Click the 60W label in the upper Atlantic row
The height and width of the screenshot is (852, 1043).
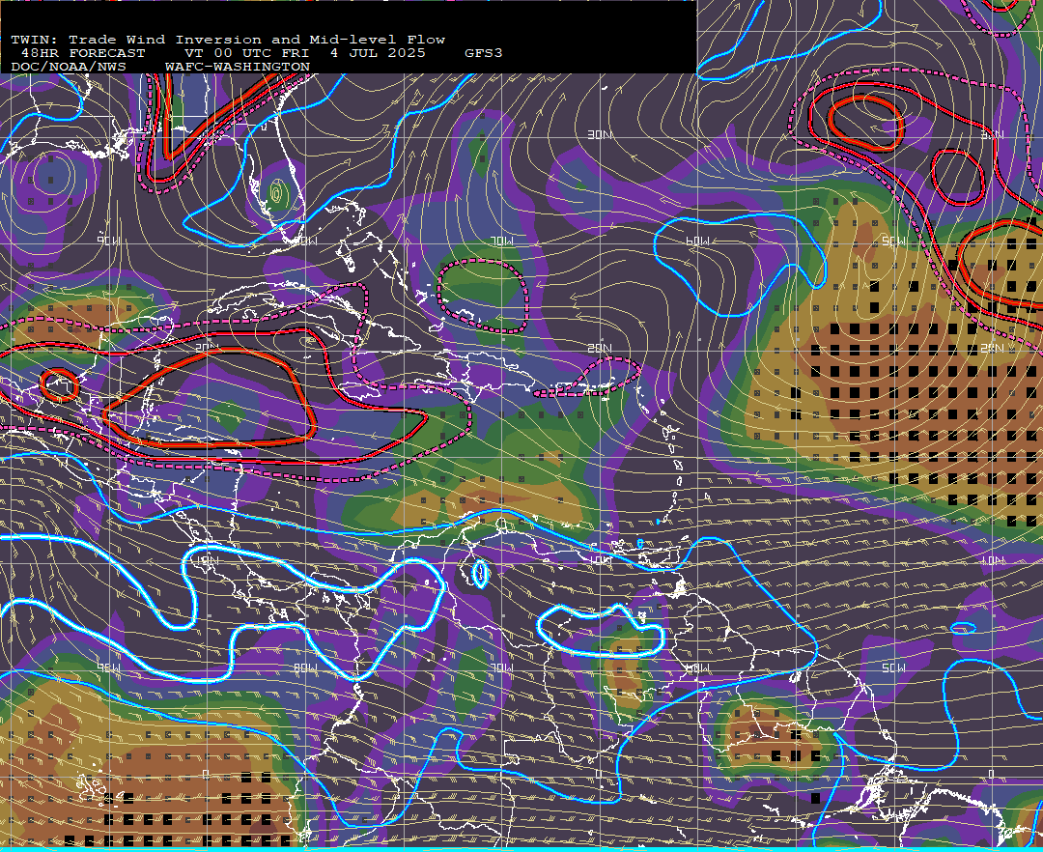(x=697, y=241)
